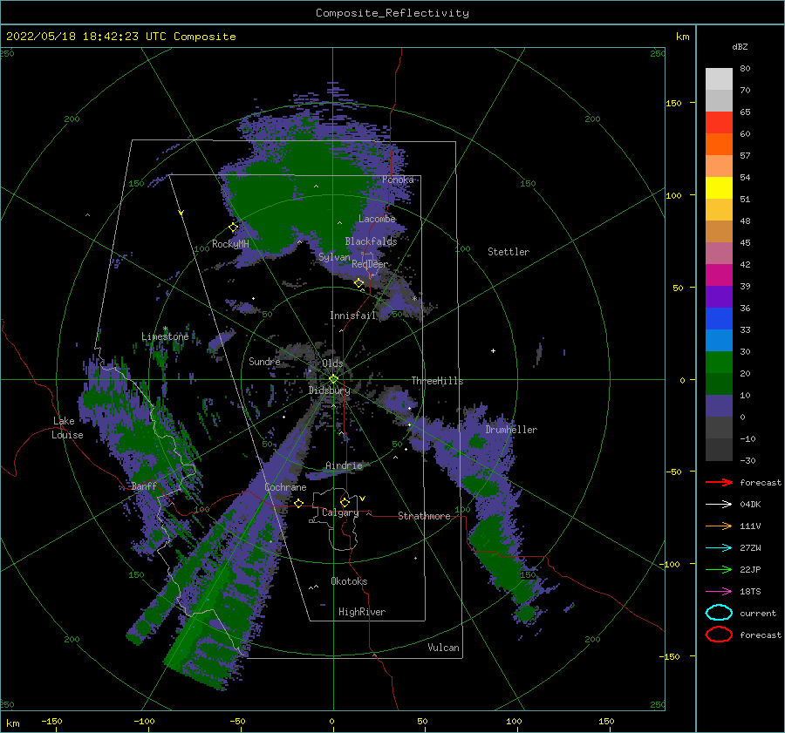
Task: Select the slate purple 10–0 dBZ swatch
Action: (719, 406)
